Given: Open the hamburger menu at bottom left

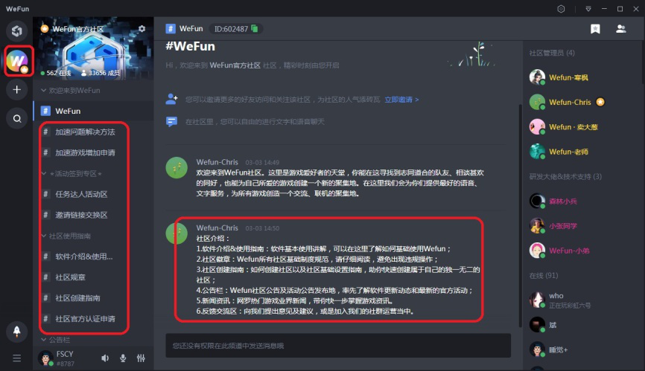Looking at the screenshot, I should 17,358.
